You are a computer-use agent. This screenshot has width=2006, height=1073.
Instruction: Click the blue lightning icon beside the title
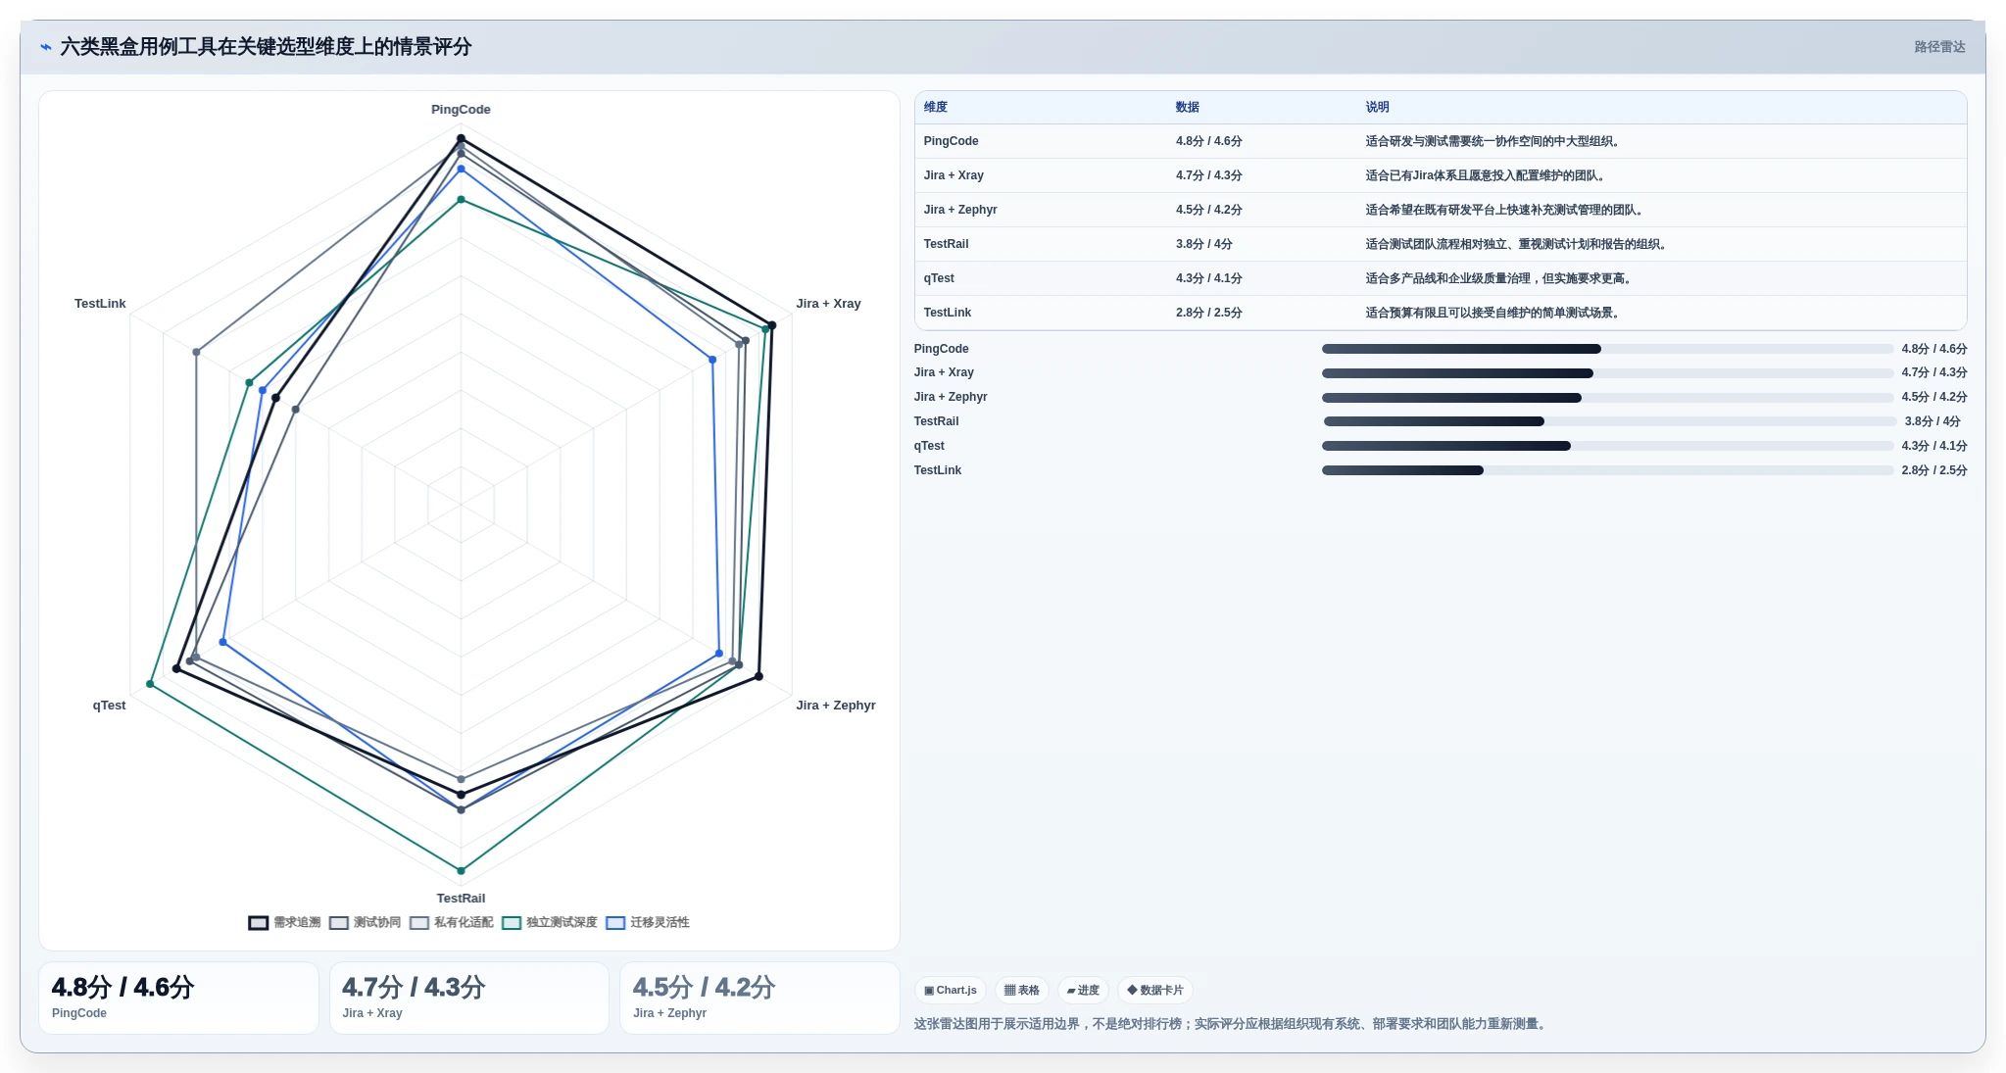46,47
